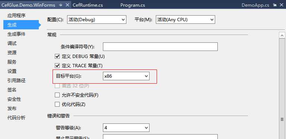This screenshot has height=139, width=286.
Task: Click the scrollbar up arrow
Action: pyautogui.click(x=282, y=35)
